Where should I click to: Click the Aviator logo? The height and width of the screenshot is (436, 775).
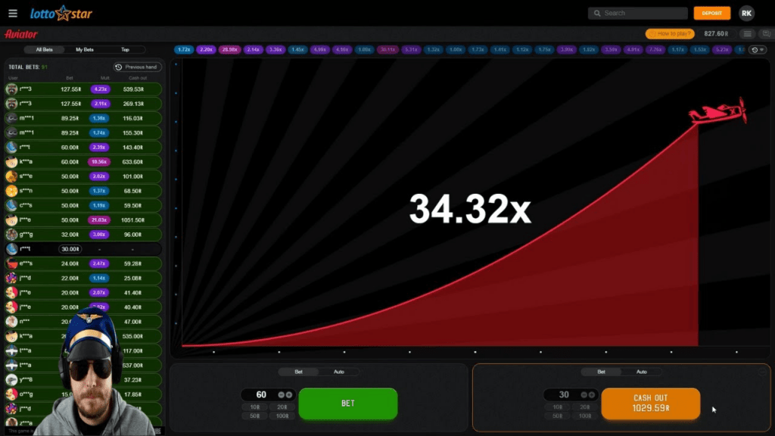(x=21, y=33)
